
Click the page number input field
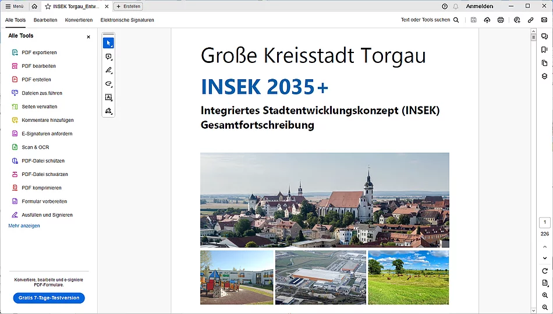(x=545, y=223)
